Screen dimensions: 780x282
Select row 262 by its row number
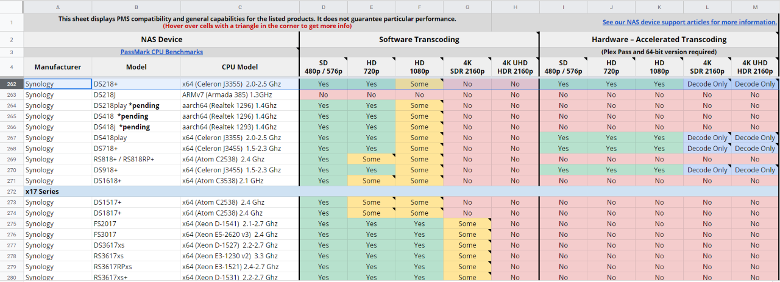pos(12,84)
